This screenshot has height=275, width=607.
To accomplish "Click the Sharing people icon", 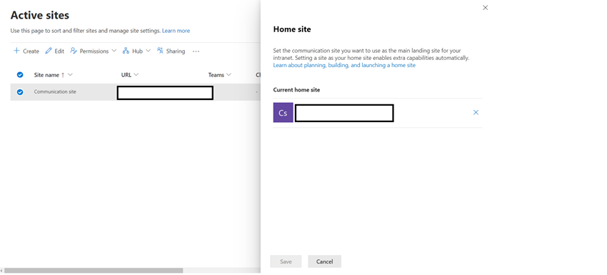I will [160, 51].
